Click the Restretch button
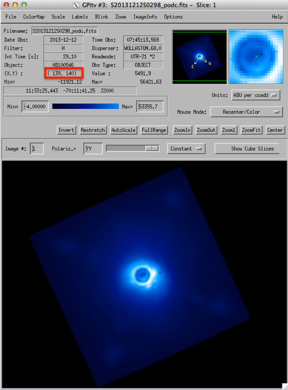This screenshot has width=288, height=390. point(93,130)
